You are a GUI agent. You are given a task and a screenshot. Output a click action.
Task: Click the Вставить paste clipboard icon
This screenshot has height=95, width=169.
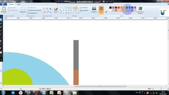pos(4,9)
